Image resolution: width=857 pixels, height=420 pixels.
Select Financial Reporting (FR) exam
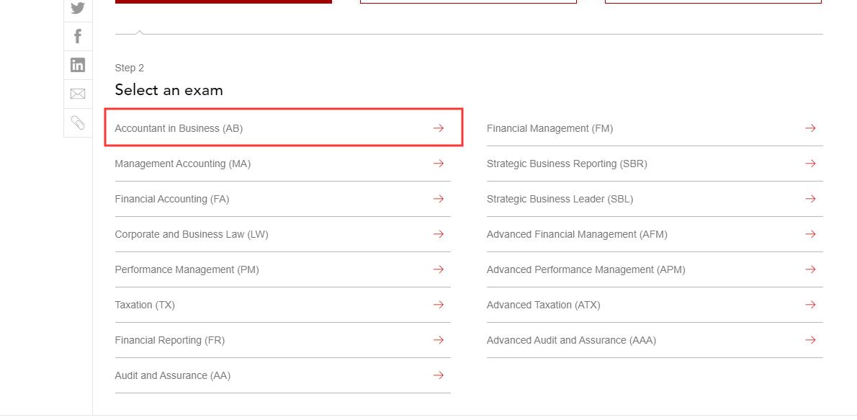170,340
